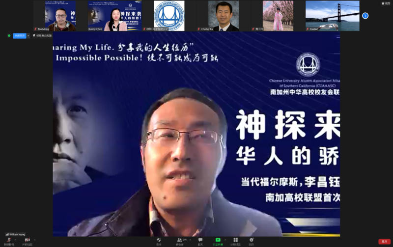This screenshot has width=393, height=247.
Task: Click the blue close-subtitles button at top left
Action: [19, 36]
